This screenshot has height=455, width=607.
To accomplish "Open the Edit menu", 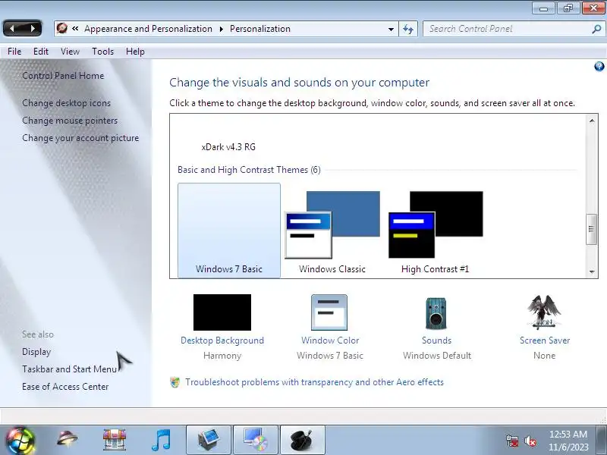I will click(x=41, y=52).
